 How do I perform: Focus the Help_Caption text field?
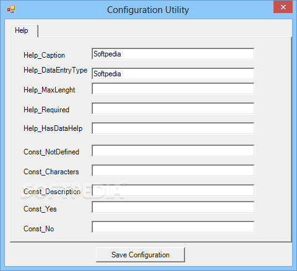pyautogui.click(x=173, y=54)
